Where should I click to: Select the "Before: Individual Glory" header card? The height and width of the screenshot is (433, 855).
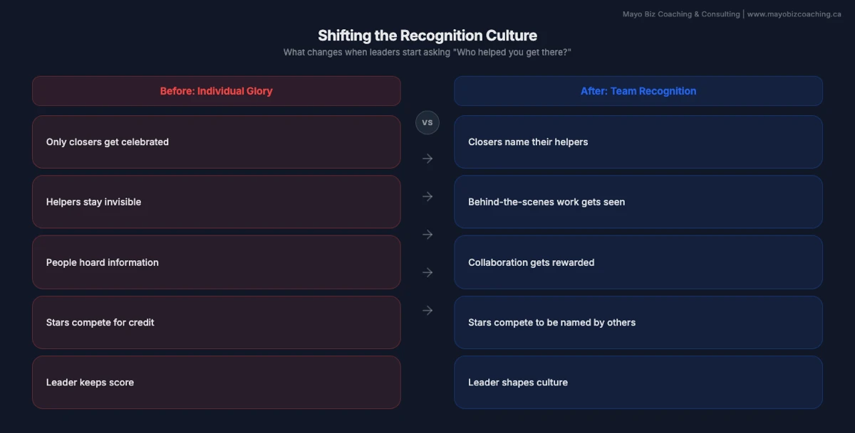coord(216,90)
